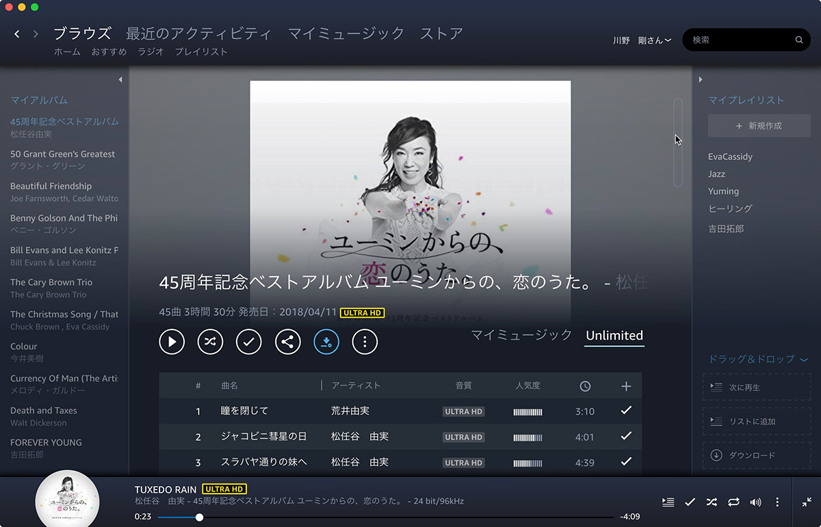Image resolution: width=821 pixels, height=527 pixels.
Task: Download the album with the blue download icon
Action: [326, 341]
